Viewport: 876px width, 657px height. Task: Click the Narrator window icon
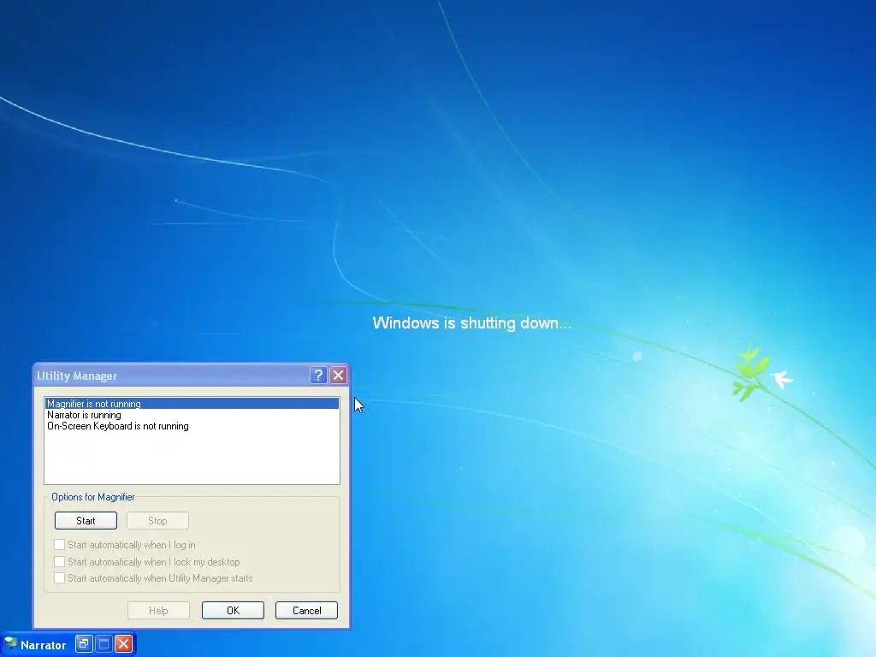point(10,643)
